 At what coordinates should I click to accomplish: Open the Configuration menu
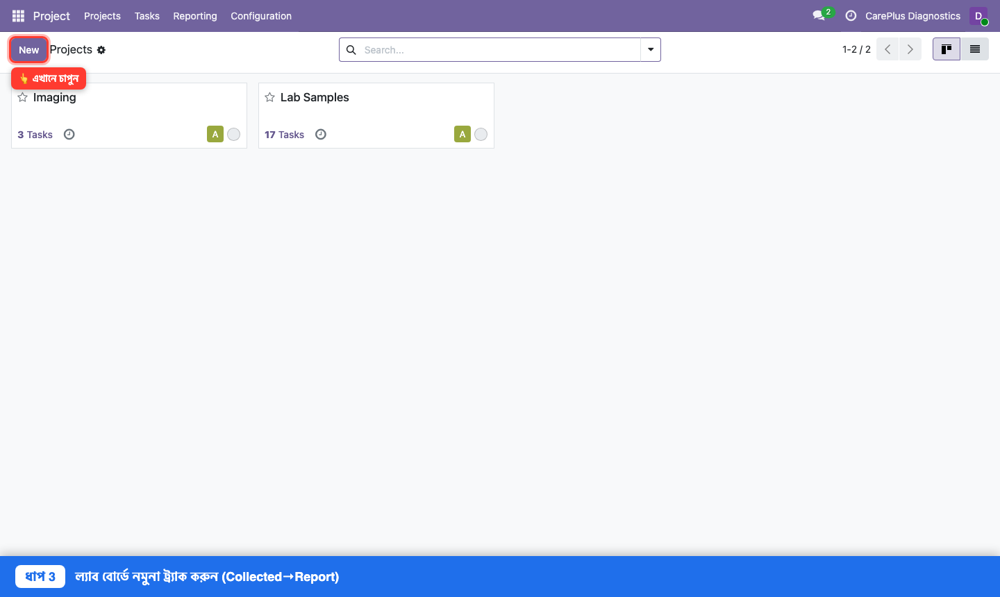tap(261, 16)
